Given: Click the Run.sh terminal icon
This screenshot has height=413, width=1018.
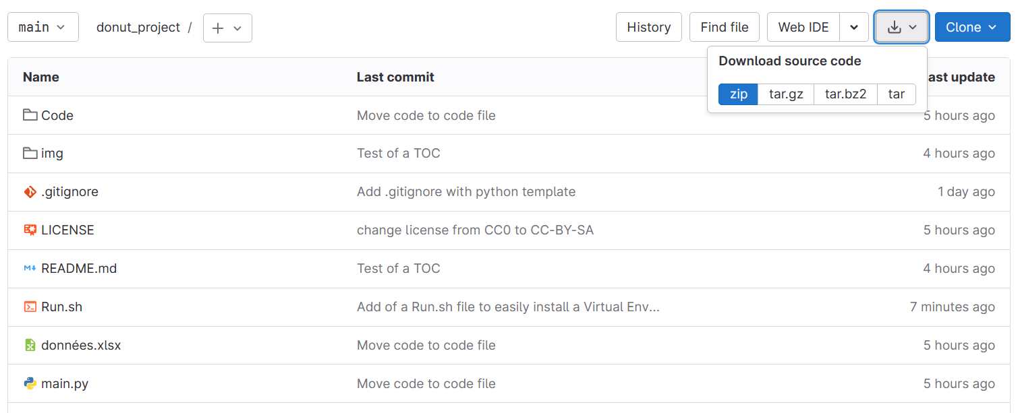Looking at the screenshot, I should [30, 307].
